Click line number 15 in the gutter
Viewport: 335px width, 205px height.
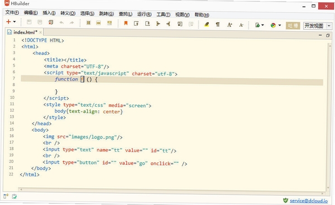(x=12, y=130)
